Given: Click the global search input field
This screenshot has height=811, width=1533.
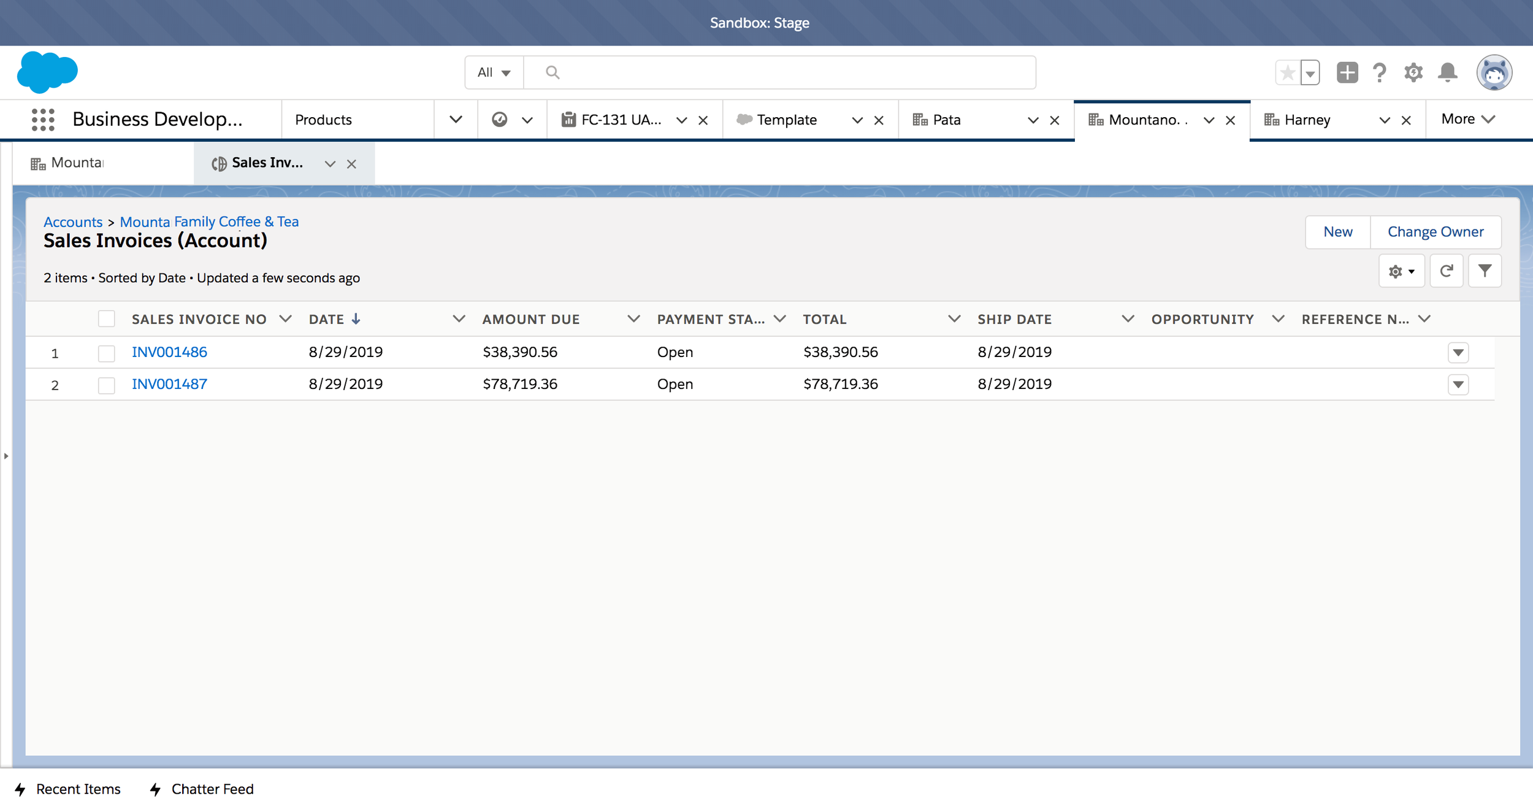Looking at the screenshot, I should point(780,72).
